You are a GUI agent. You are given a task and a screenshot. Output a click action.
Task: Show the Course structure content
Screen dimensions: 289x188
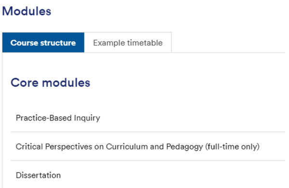(43, 42)
